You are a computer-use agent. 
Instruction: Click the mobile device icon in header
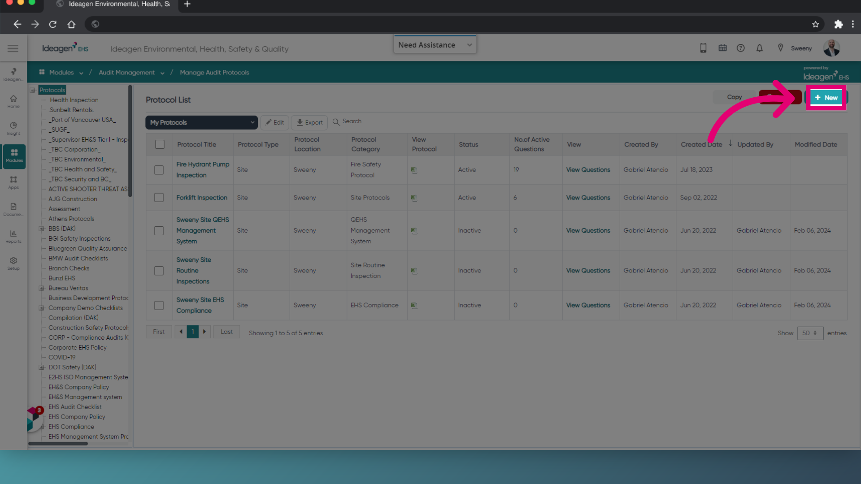pyautogui.click(x=703, y=48)
